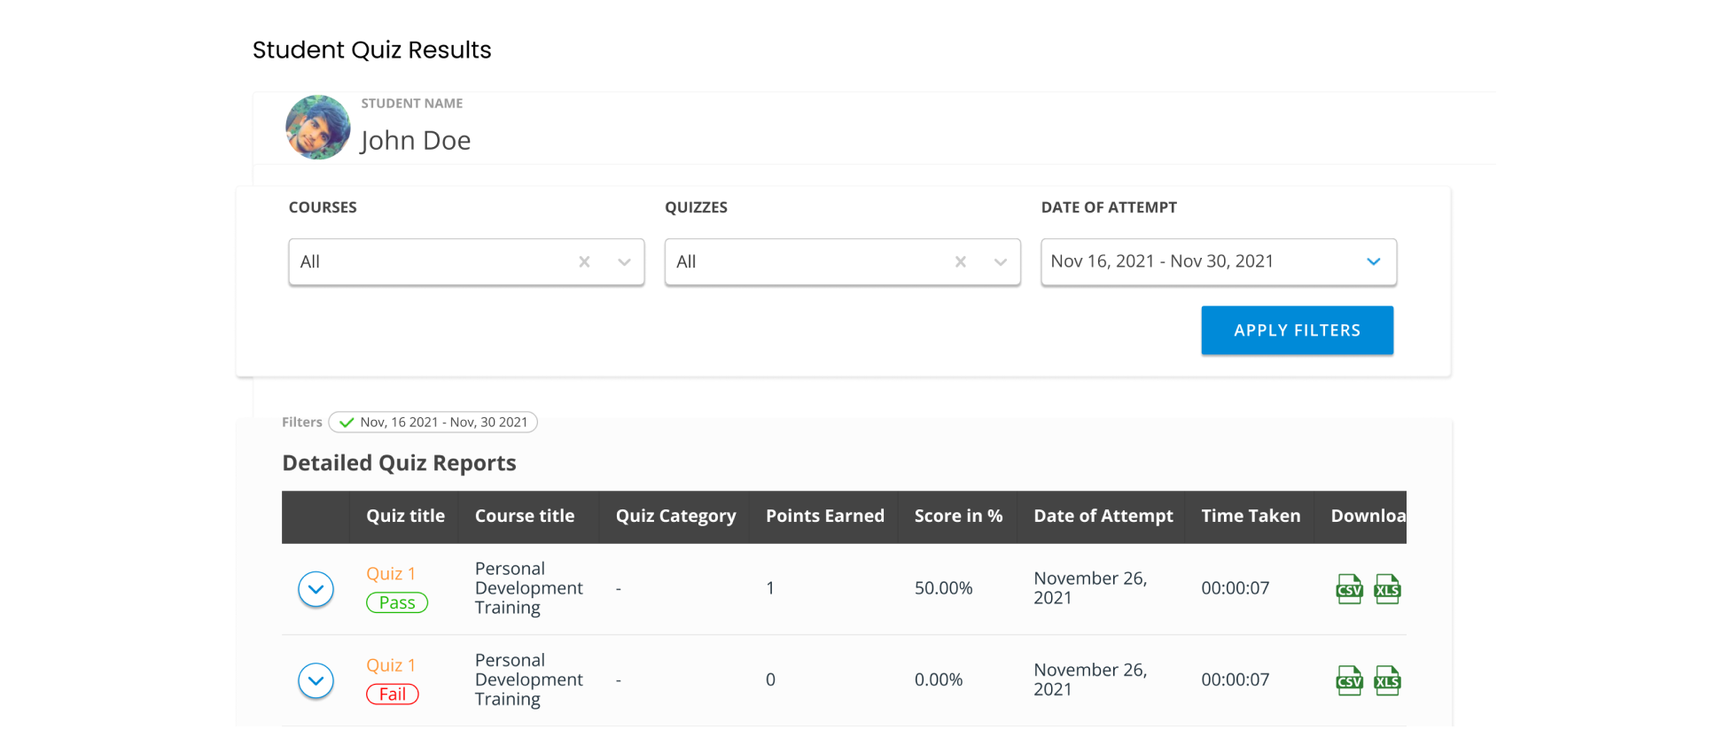
Task: Click the Apply Filters button
Action: click(x=1297, y=330)
